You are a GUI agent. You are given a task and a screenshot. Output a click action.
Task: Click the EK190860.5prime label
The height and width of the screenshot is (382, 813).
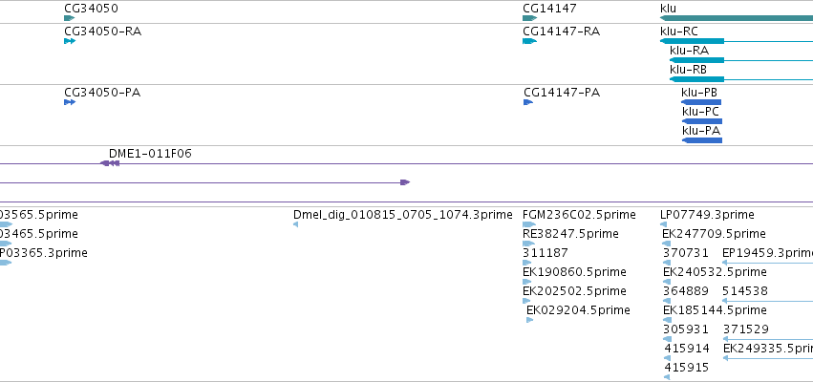574,272
